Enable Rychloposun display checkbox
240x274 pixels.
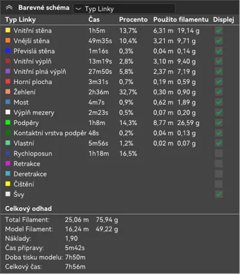pos(219,153)
